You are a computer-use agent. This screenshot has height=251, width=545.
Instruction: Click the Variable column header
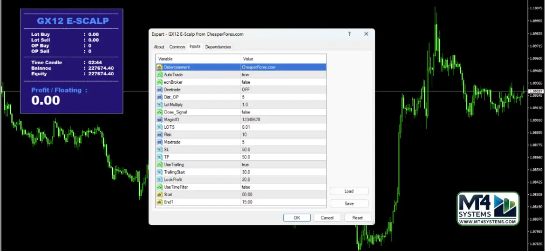198,59
